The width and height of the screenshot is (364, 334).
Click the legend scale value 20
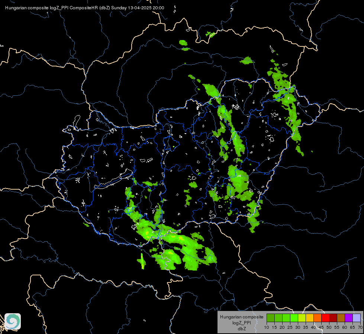pos(282,328)
